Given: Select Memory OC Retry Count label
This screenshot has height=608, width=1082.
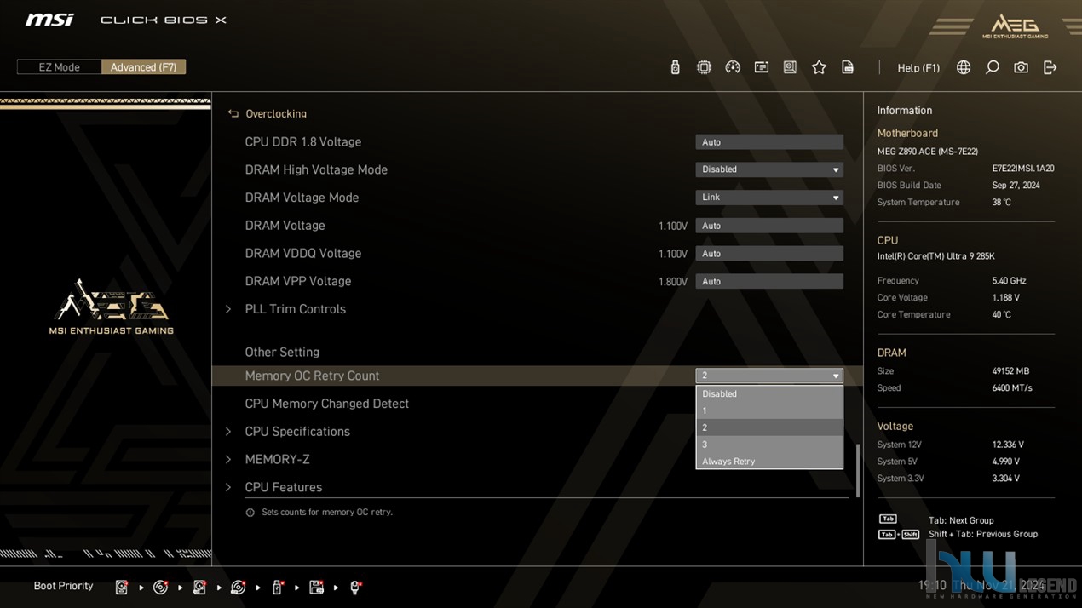Looking at the screenshot, I should (312, 376).
